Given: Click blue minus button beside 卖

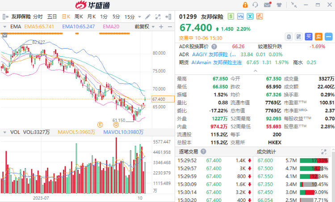Looking at the screenshot, I should 329,37.
